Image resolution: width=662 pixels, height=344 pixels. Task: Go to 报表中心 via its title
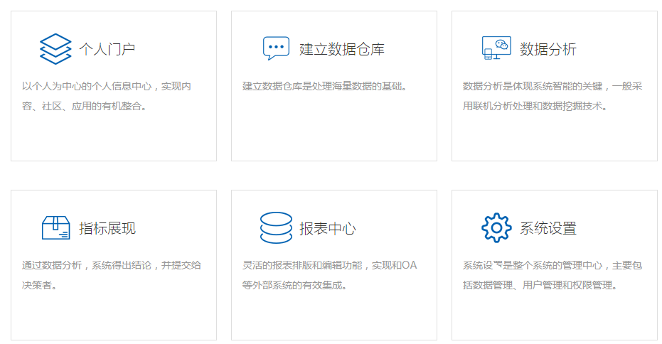[327, 228]
